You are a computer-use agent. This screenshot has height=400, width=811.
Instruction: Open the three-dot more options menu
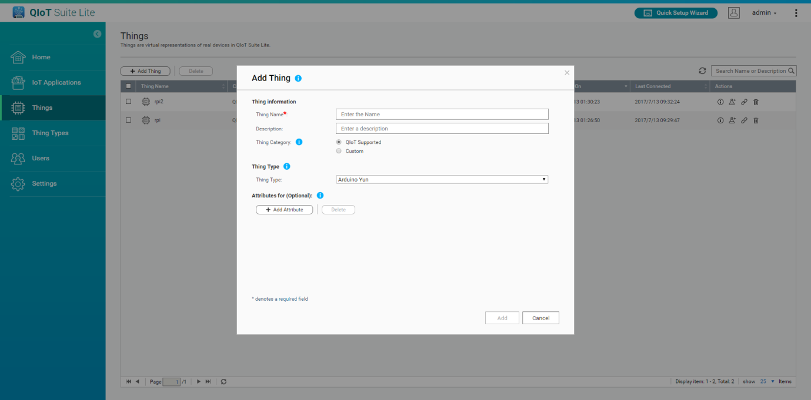click(796, 13)
